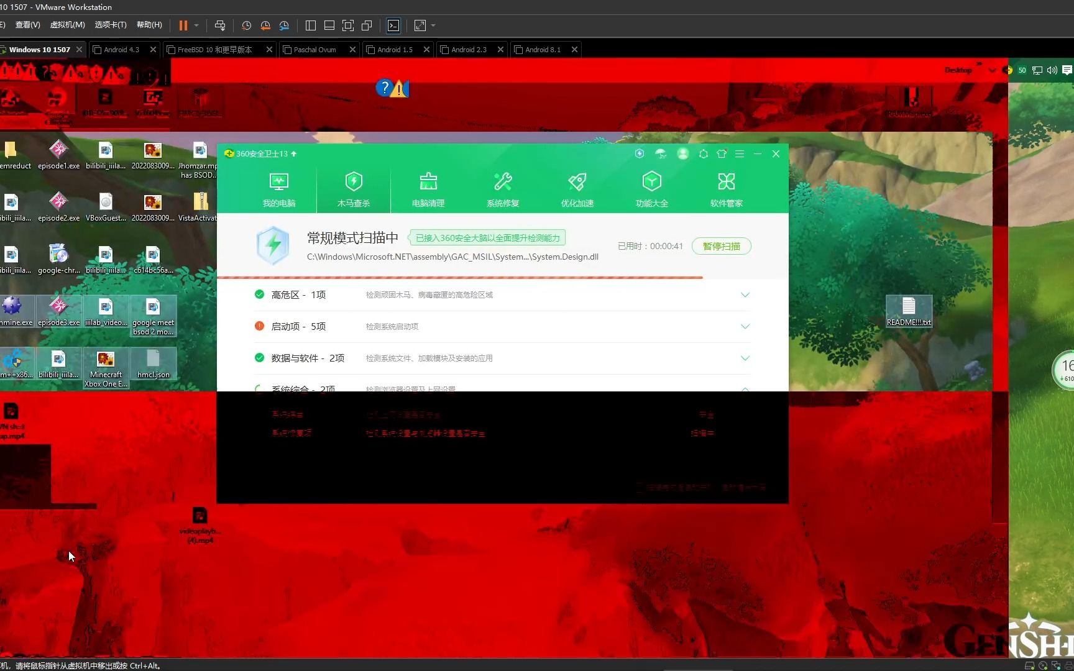Open the 帮助(H) menu
Screen dimensions: 1074x671
tap(149, 25)
